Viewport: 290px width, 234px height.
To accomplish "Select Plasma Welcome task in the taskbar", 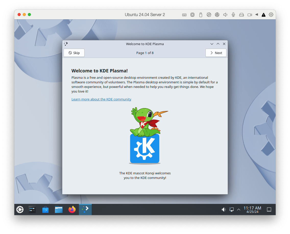I will tap(85, 210).
